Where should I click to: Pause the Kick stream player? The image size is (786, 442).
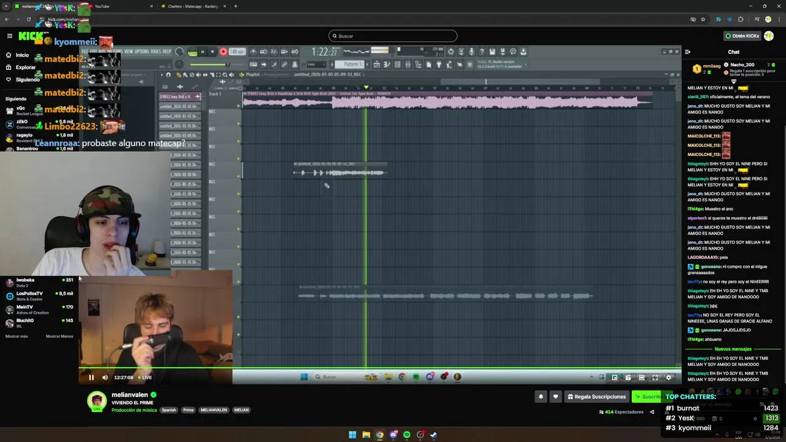coord(91,378)
